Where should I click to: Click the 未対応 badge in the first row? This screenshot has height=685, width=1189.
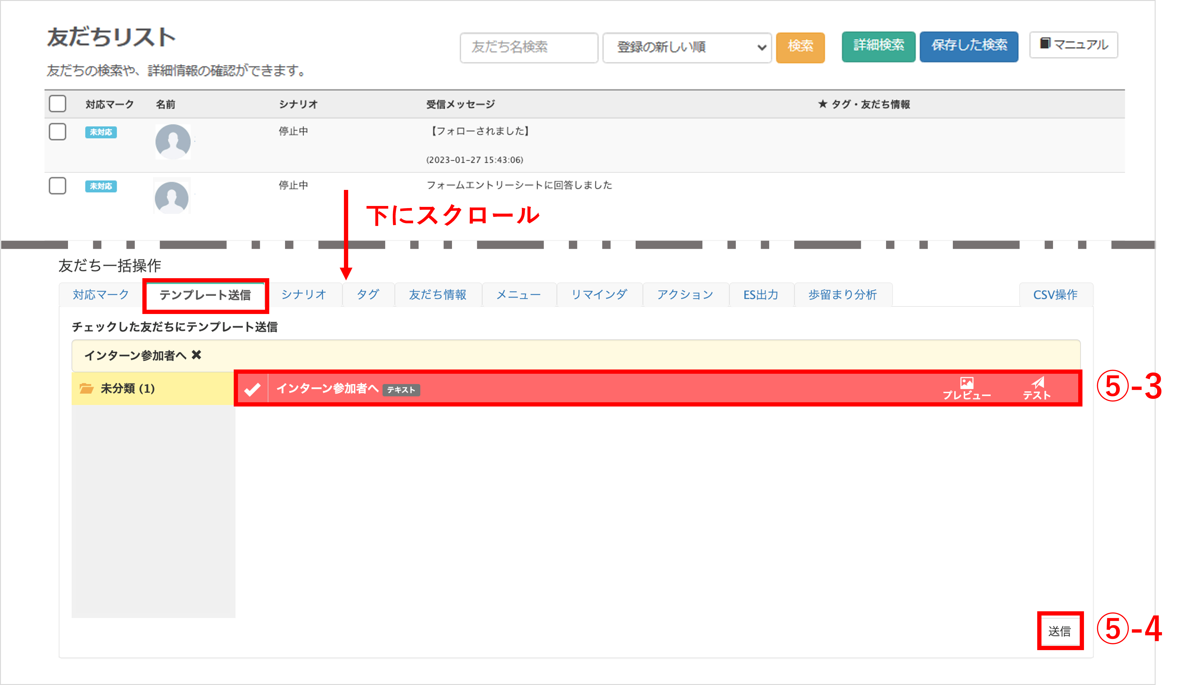click(x=101, y=132)
